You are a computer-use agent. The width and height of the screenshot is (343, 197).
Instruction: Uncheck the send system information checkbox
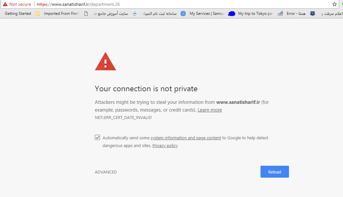[x=97, y=137]
